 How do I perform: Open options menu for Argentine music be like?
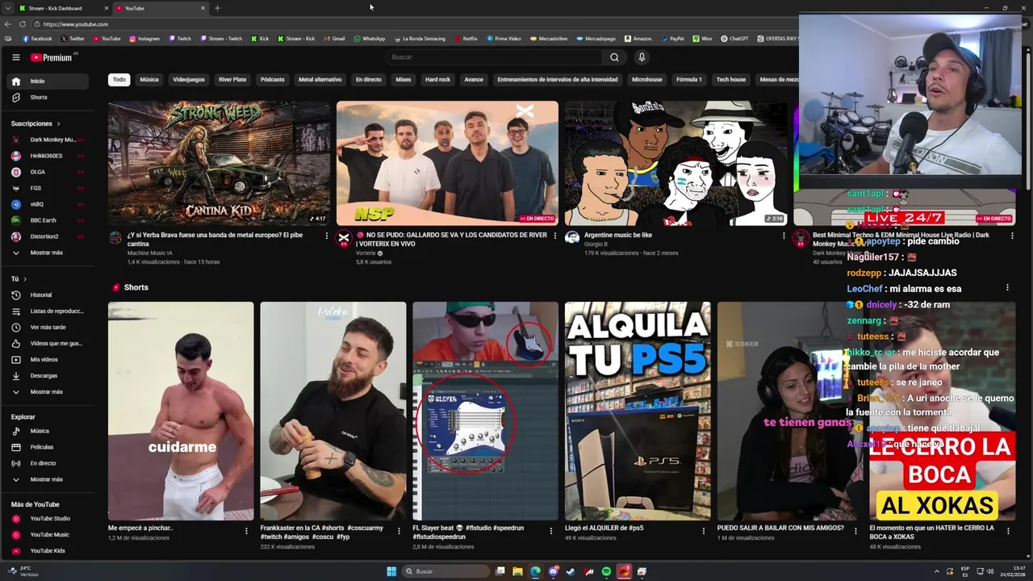(x=784, y=236)
